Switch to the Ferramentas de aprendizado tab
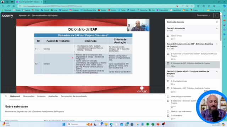Screen dimensions: 227x127 [x=74, y=96]
